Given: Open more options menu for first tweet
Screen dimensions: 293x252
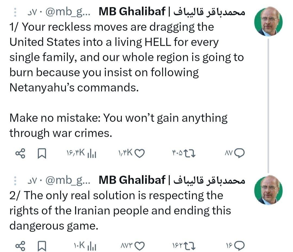Looking at the screenshot, I should [15, 12].
